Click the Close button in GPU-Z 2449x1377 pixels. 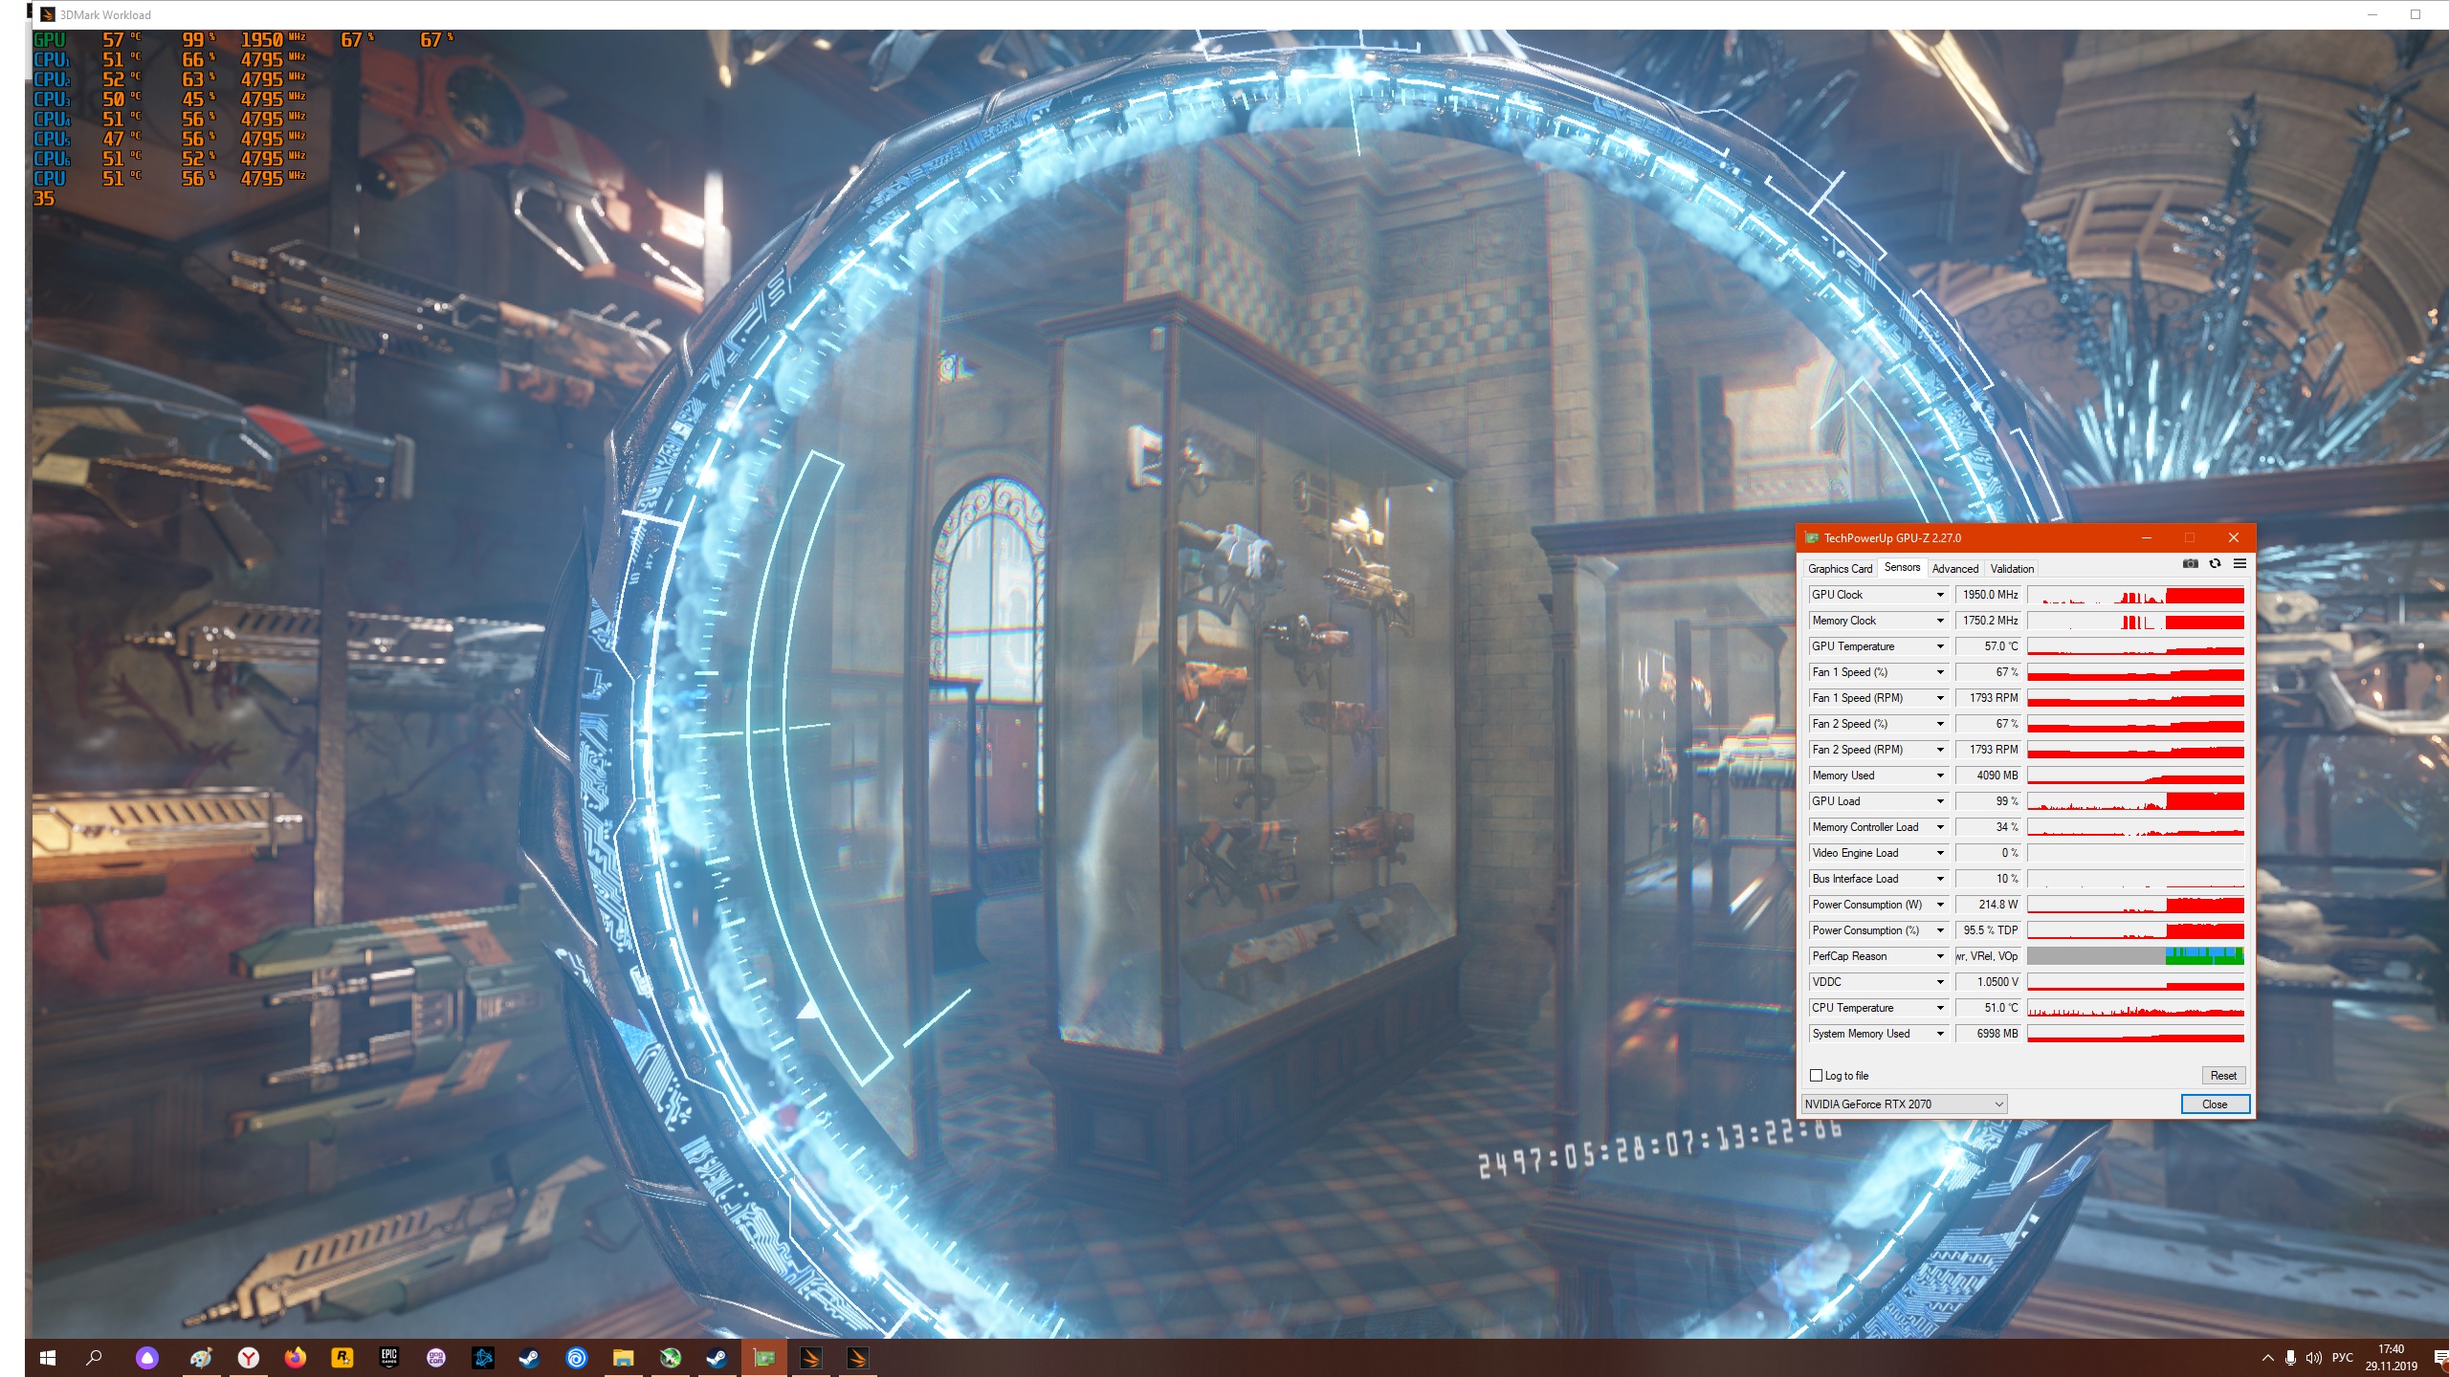click(2214, 1104)
